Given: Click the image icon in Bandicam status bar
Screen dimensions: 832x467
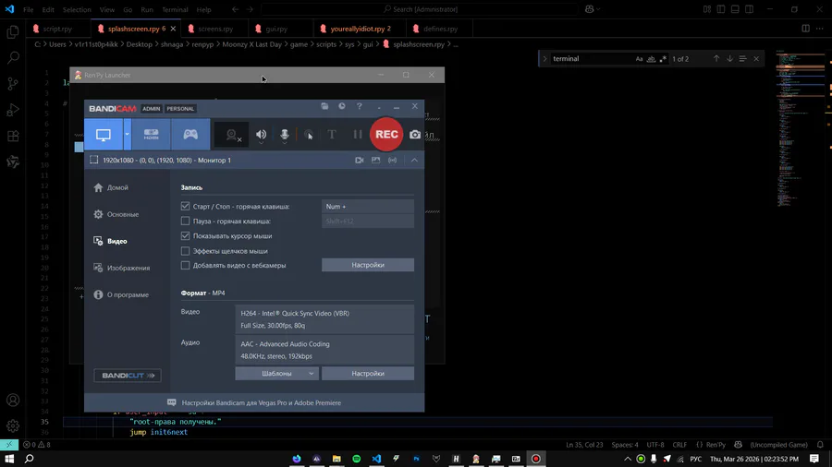Looking at the screenshot, I should tap(375, 160).
